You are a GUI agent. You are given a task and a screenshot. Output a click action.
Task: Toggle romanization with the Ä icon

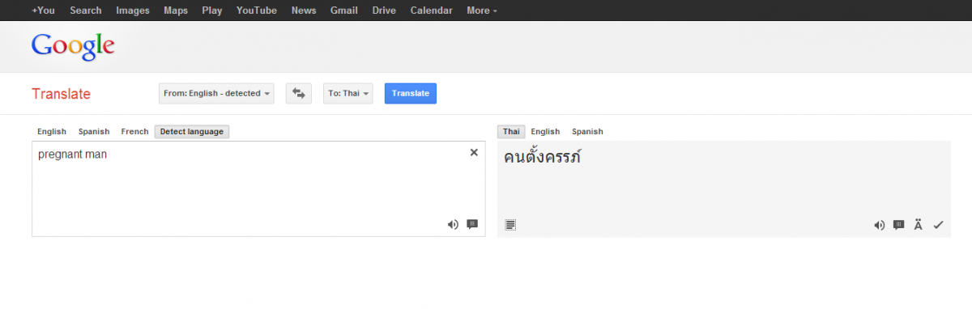(x=919, y=225)
